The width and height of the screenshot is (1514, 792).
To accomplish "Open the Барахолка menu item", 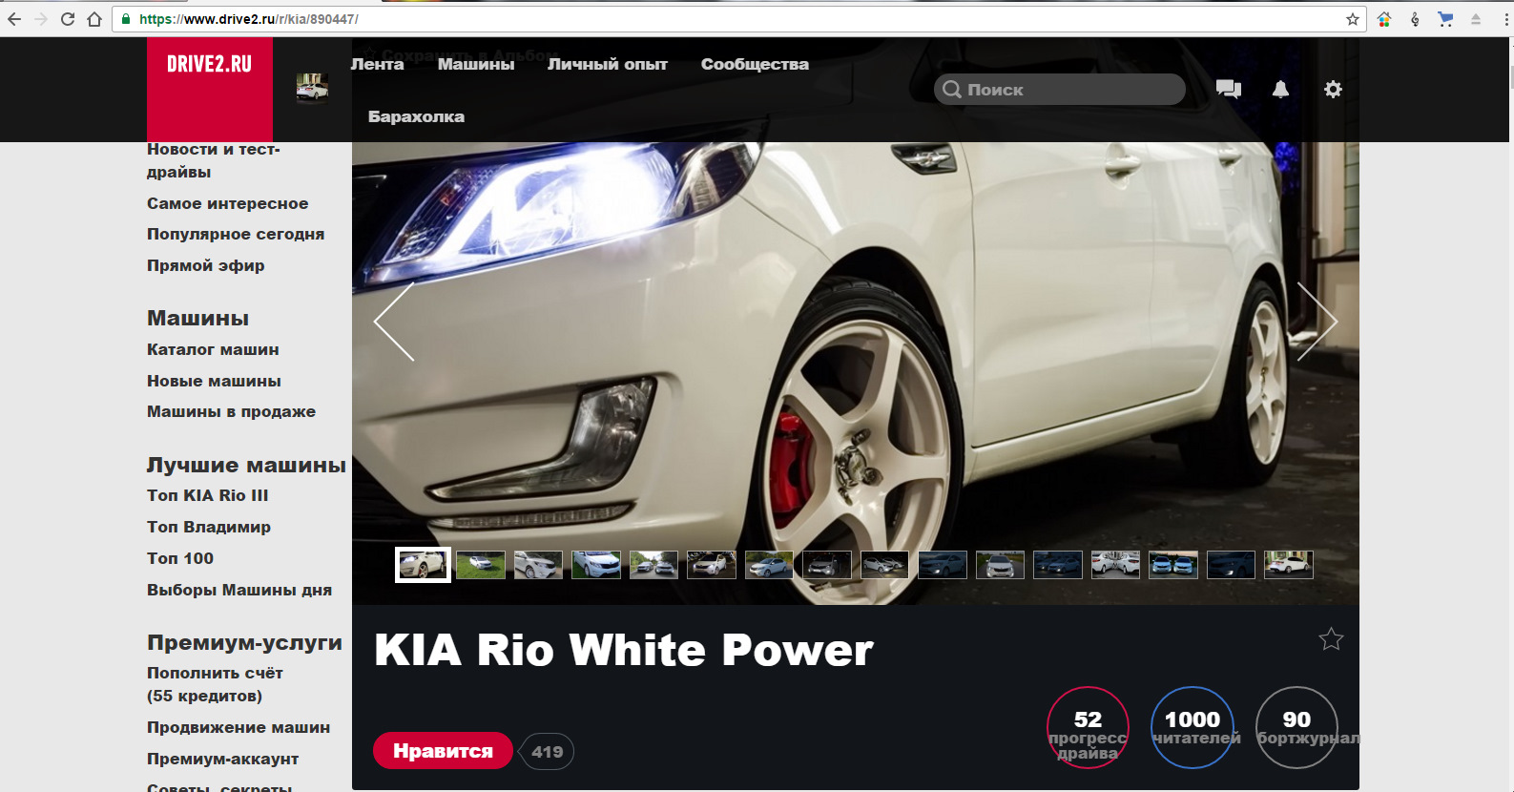I will [x=416, y=116].
